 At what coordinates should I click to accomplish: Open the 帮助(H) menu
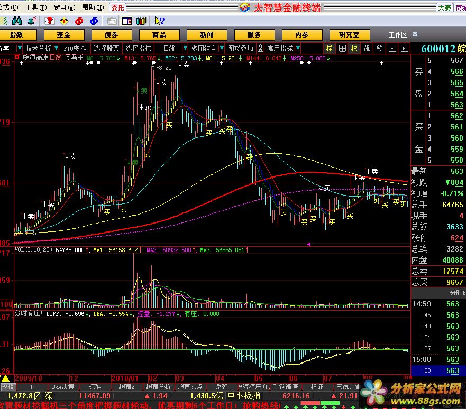pos(93,7)
